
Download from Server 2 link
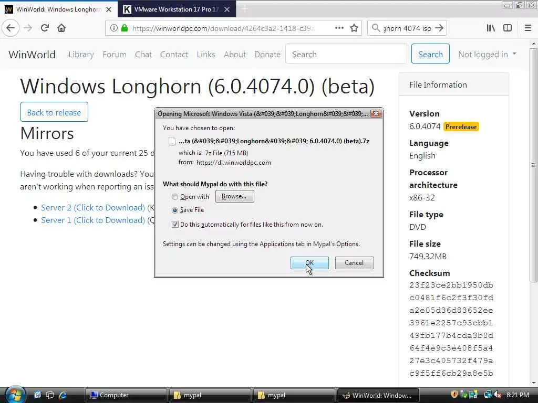point(93,208)
